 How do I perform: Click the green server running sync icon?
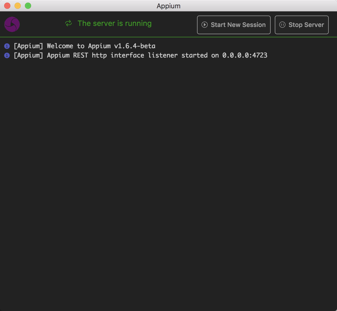pyautogui.click(x=68, y=23)
